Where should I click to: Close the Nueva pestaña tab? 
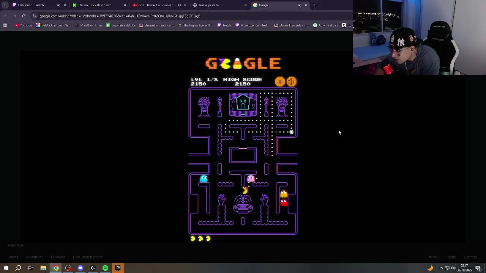[245, 5]
